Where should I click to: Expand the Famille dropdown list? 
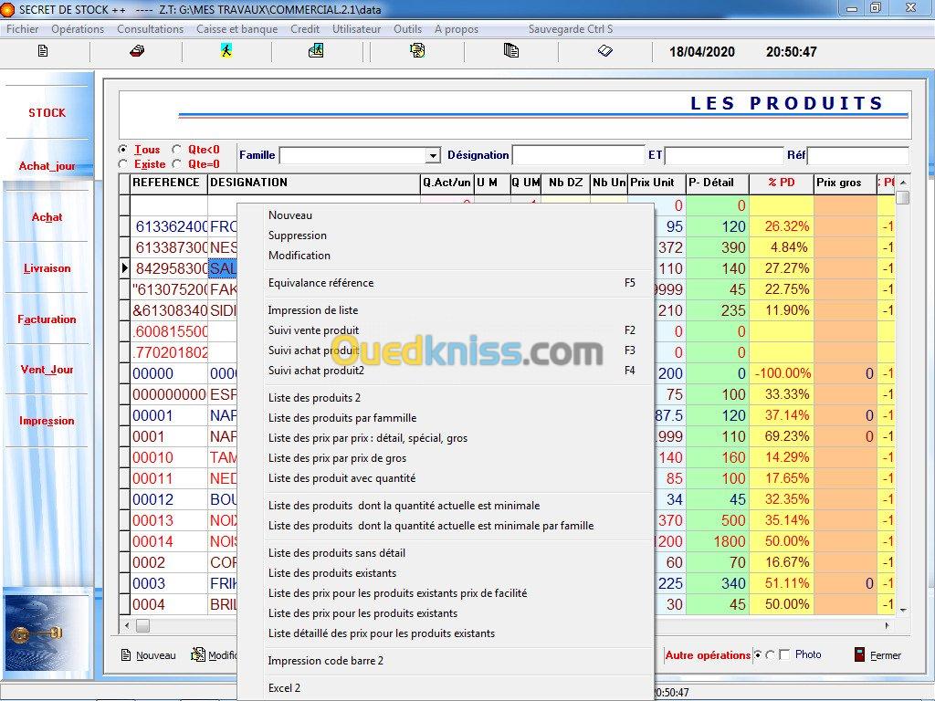click(433, 156)
